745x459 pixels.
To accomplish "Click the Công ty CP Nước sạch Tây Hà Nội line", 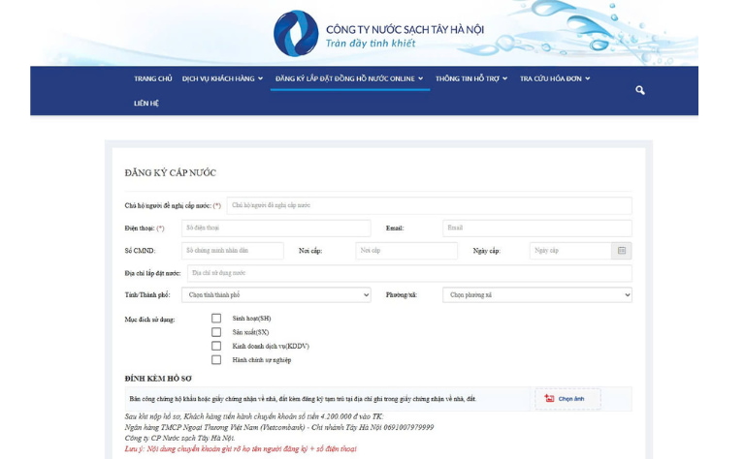I will point(179,438).
